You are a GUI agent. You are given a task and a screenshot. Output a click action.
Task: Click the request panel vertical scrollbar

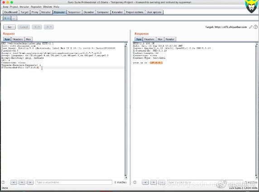pos(126,111)
